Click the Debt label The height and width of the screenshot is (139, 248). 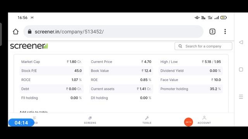[x=25, y=89]
